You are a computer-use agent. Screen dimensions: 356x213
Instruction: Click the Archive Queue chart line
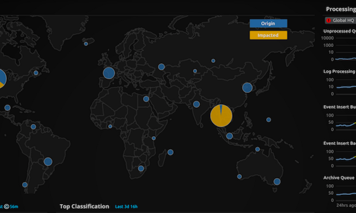pyautogui.click(x=346, y=194)
